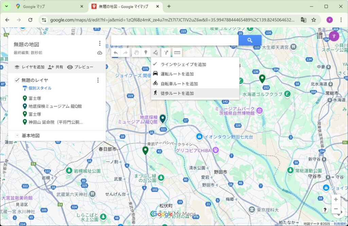
Task: Select the ruler measure distance tool
Action: tap(177, 53)
